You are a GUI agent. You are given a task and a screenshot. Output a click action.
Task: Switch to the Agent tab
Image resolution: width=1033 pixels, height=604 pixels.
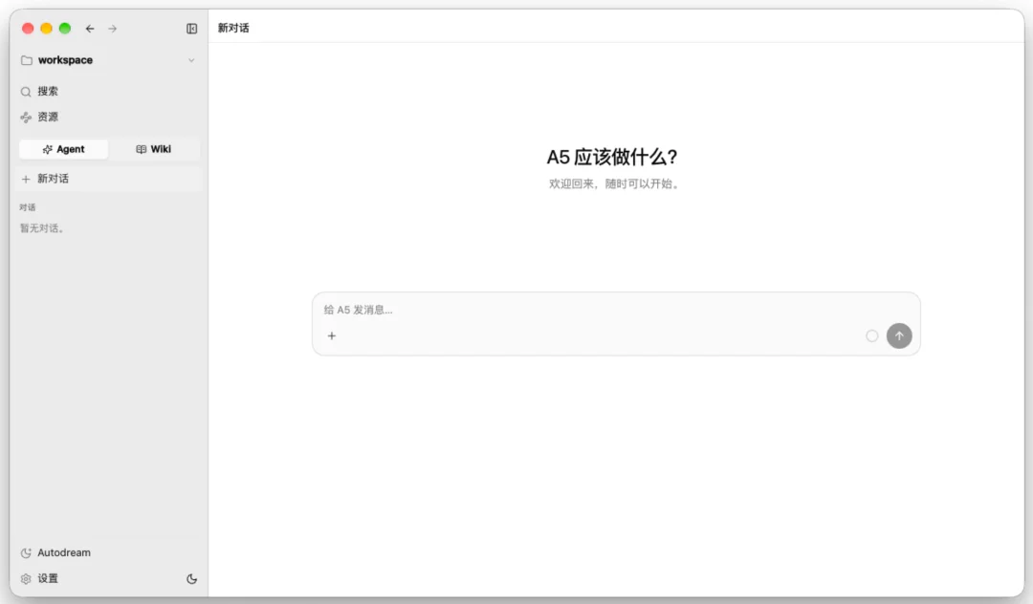pos(64,149)
